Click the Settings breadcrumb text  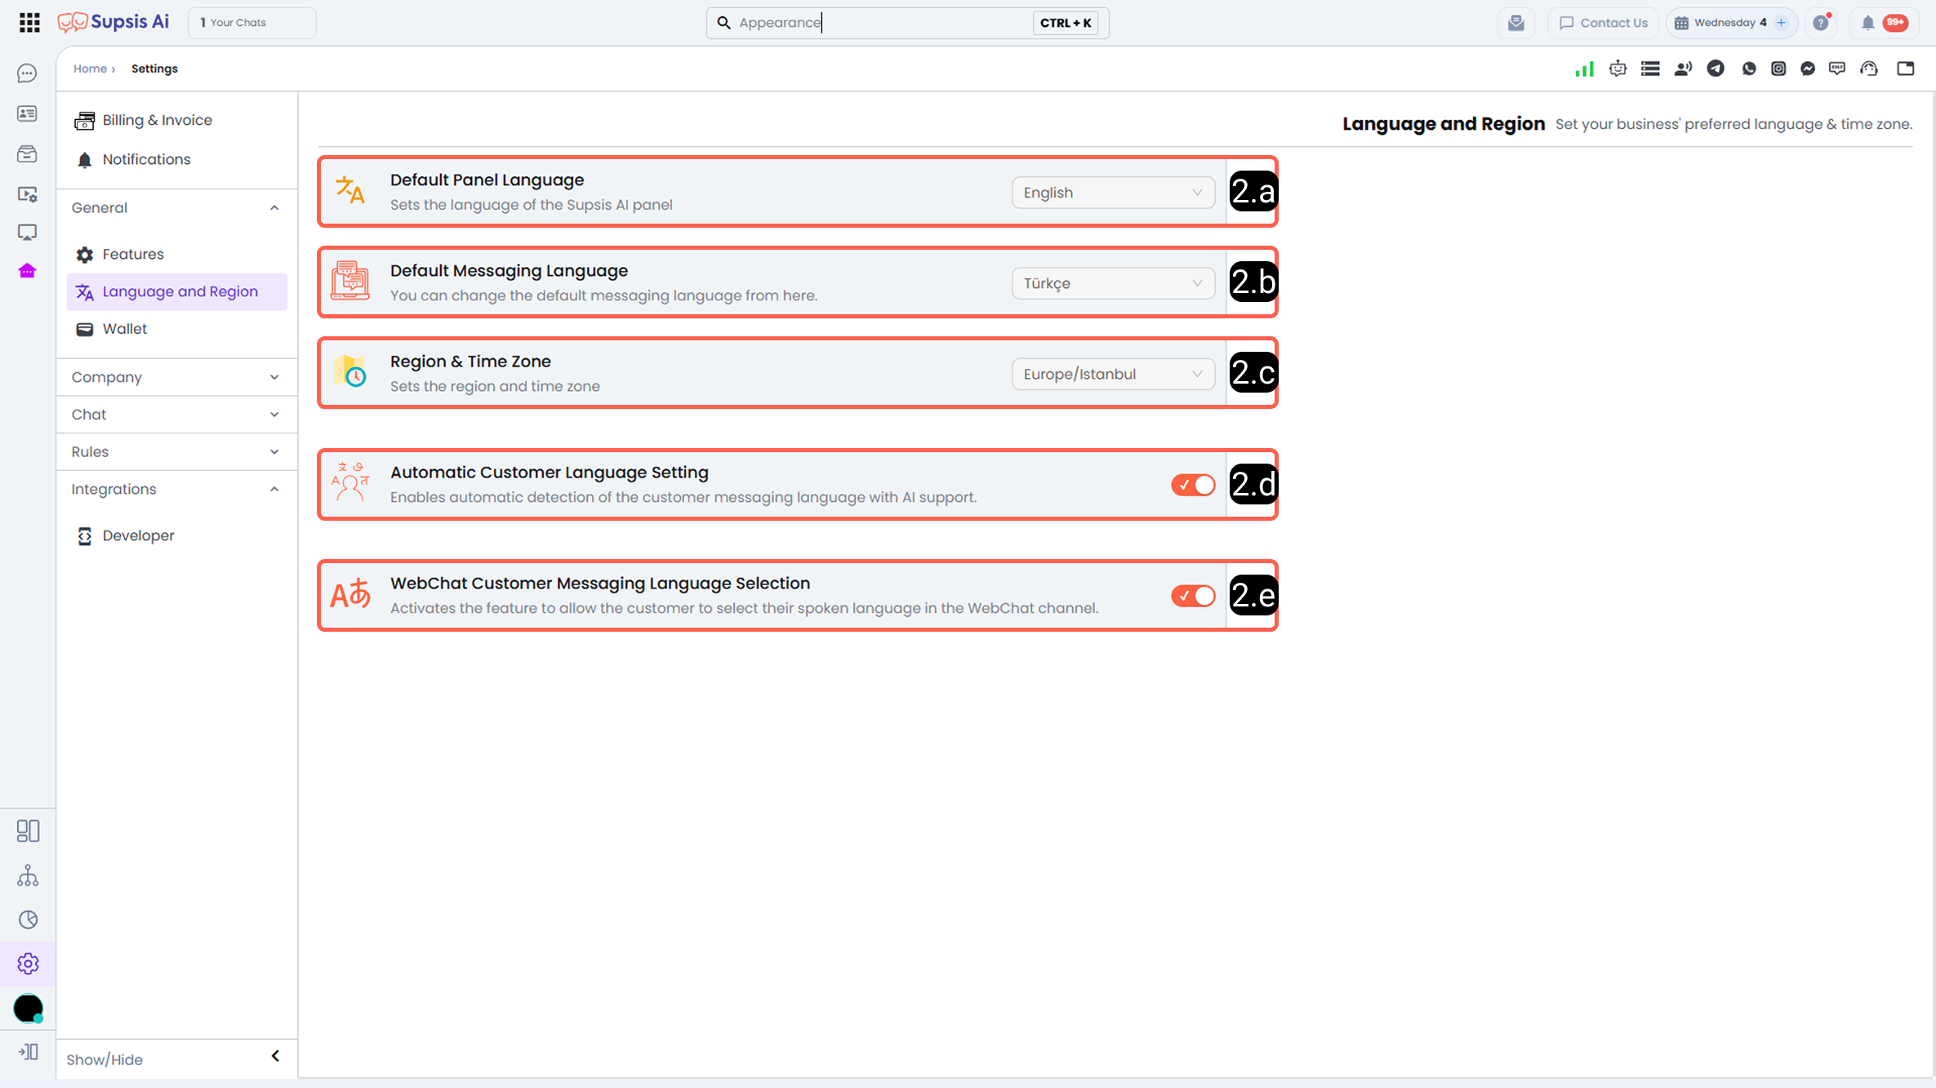154,69
